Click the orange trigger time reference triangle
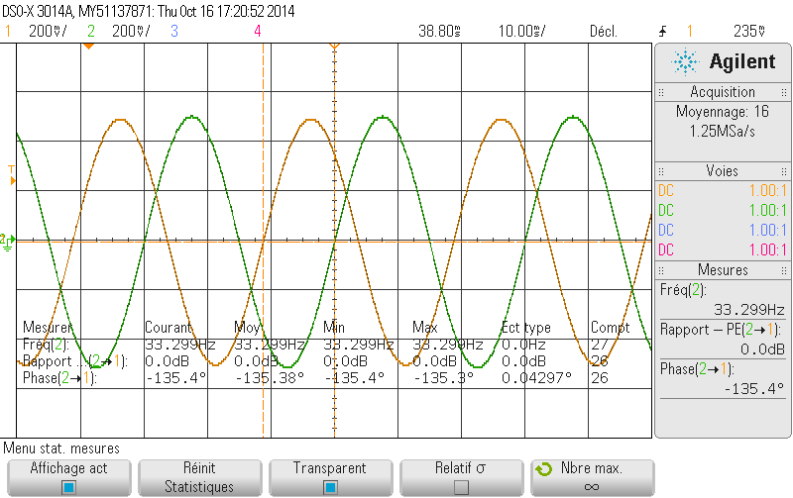 (334, 47)
